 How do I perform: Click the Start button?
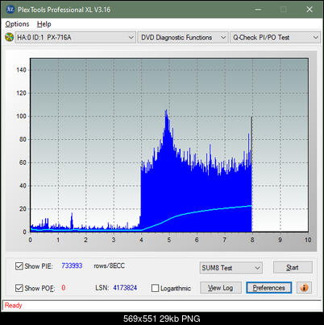click(x=293, y=267)
